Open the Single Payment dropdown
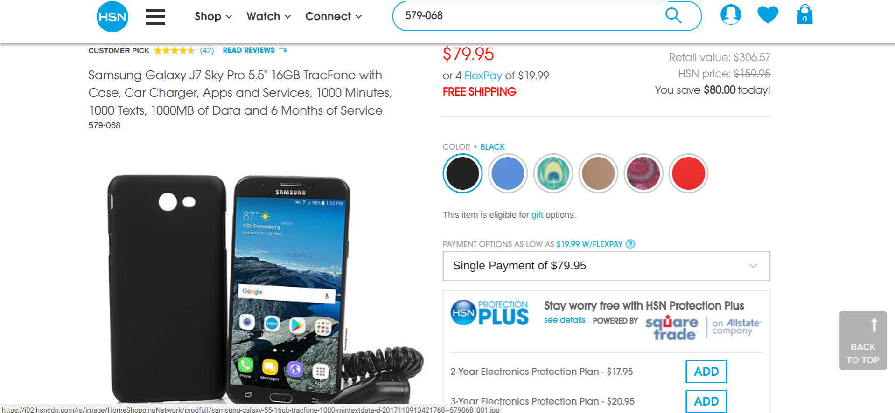 click(606, 266)
